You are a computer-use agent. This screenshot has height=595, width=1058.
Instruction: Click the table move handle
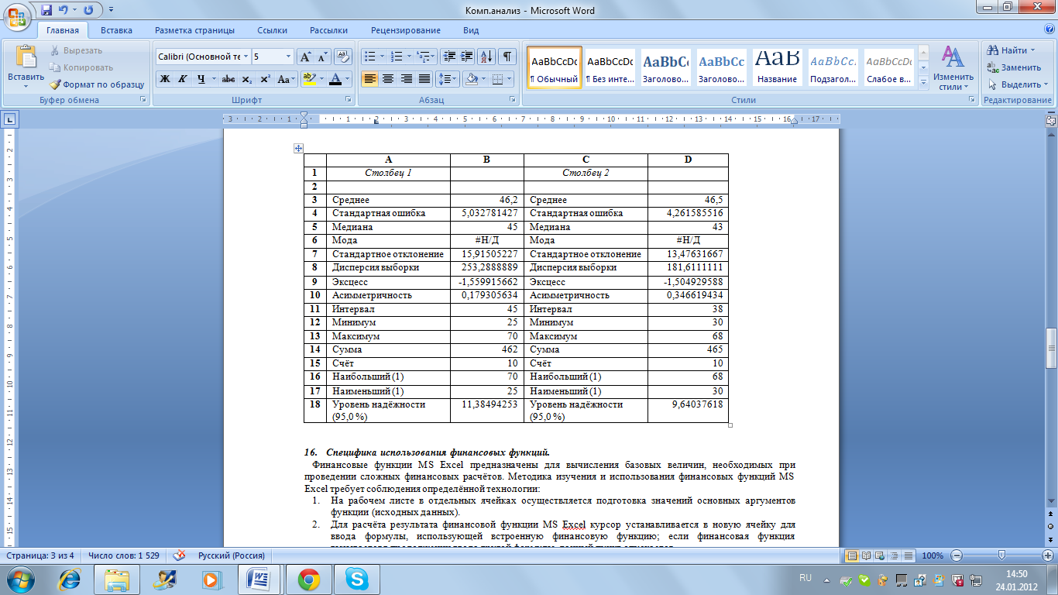point(298,148)
